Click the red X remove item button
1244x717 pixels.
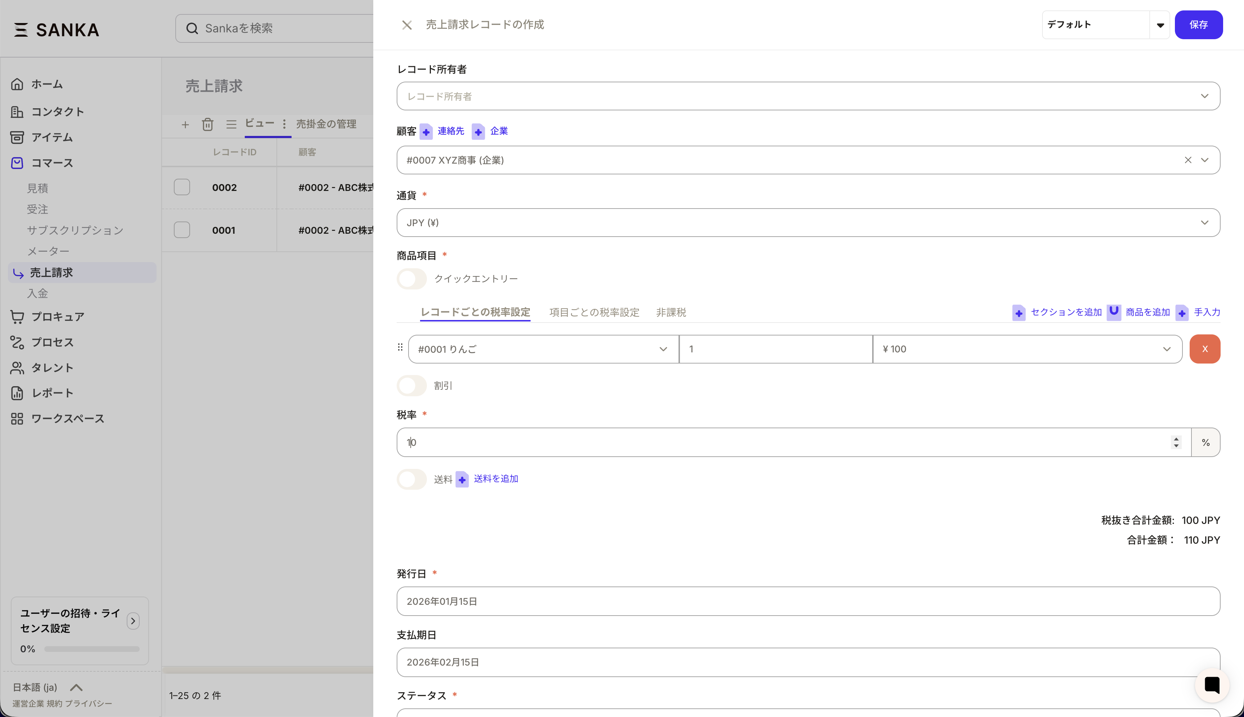[x=1204, y=349]
